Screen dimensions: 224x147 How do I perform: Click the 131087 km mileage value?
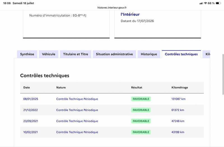pyautogui.click(x=178, y=99)
